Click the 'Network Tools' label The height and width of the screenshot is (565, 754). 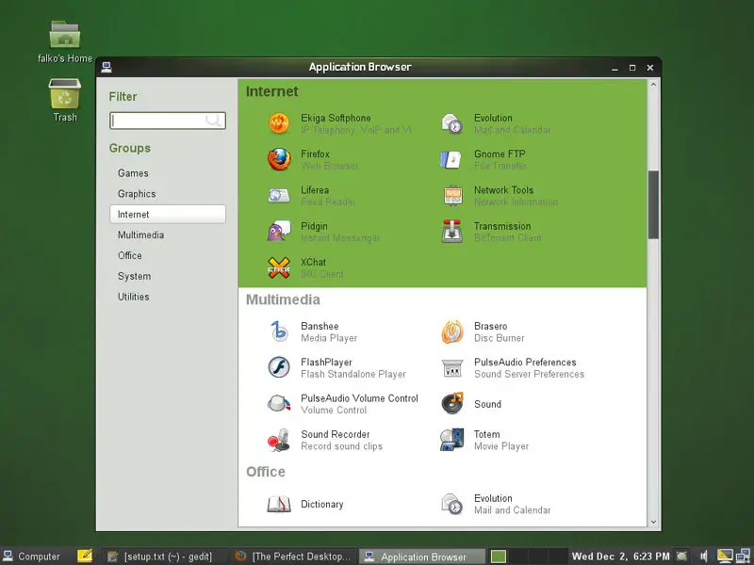pos(503,190)
